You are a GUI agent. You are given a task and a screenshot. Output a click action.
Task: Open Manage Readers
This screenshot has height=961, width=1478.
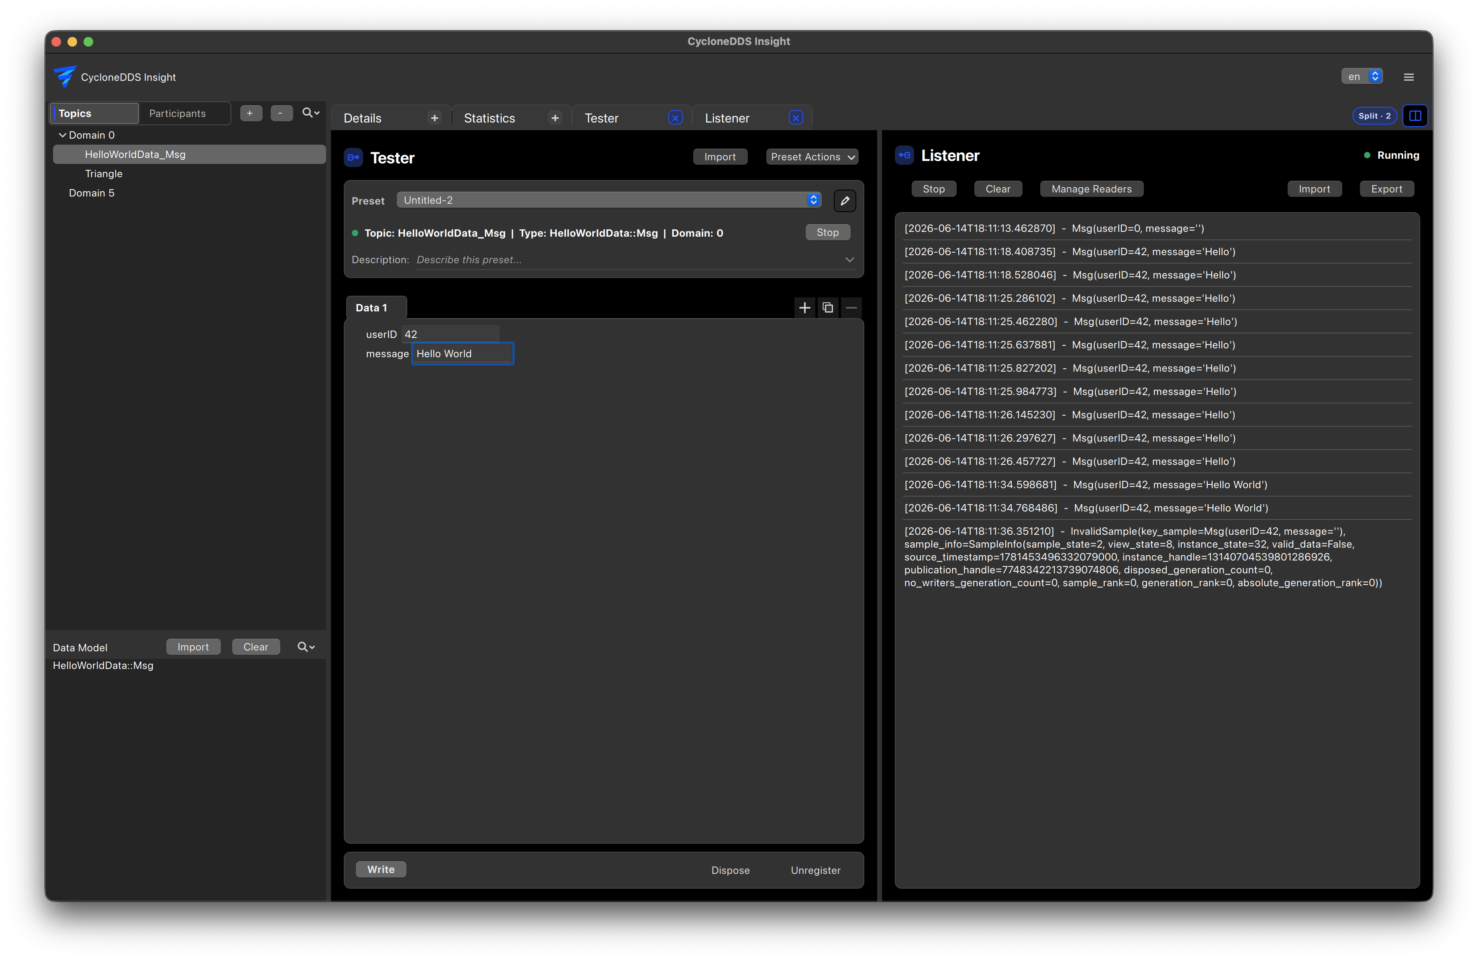click(x=1091, y=189)
